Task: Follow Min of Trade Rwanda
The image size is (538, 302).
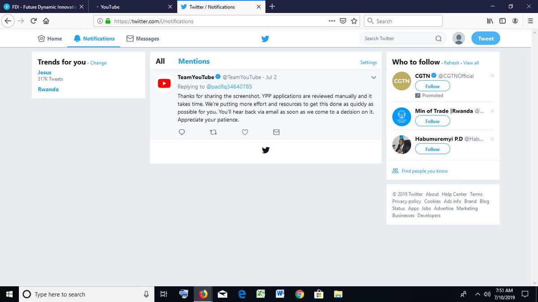Action: pos(433,121)
